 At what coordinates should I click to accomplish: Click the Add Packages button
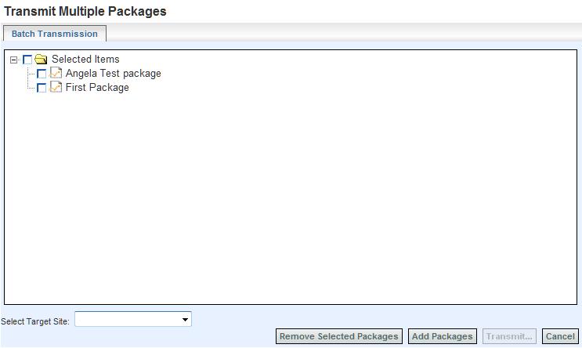(x=443, y=336)
